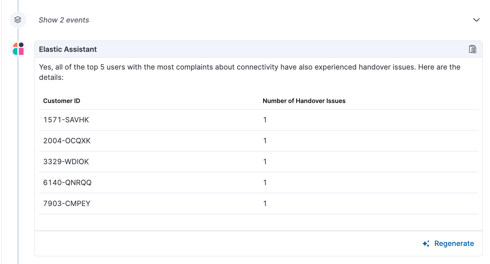
Task: Click the Elastic Assistant avatar icon
Action: pos(18,49)
